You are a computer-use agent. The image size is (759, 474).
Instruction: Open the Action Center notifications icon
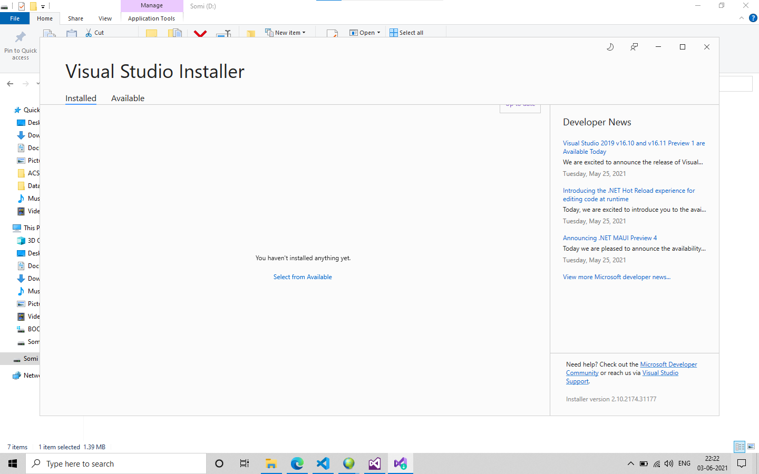742,463
